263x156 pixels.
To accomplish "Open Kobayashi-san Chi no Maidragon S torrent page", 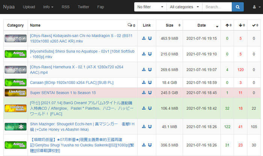I will [x=81, y=38].
